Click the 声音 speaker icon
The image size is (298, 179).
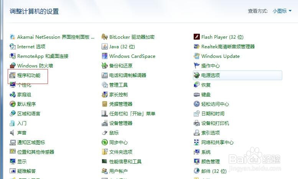13,133
